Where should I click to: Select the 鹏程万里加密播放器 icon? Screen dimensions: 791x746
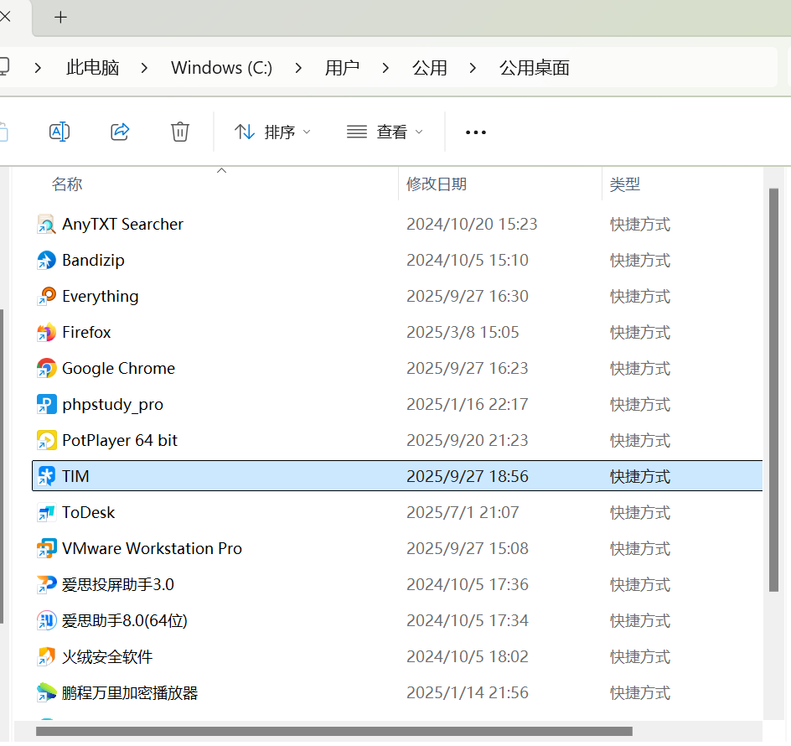click(46, 693)
